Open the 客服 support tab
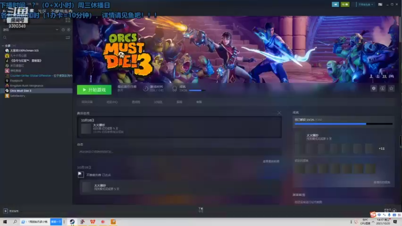The image size is (402, 226). coord(199,102)
